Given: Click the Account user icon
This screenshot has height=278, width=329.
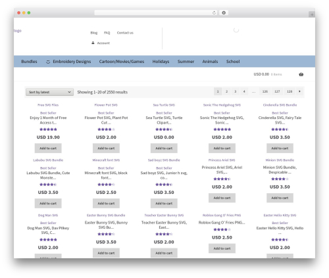Looking at the screenshot, I should coord(93,43).
